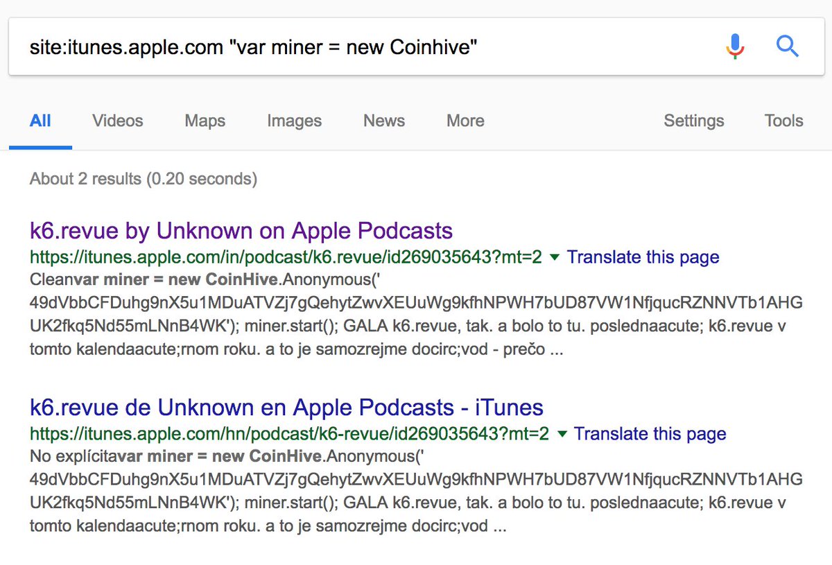The image size is (832, 565).
Task: Switch to the Maps tab
Action: coord(205,121)
